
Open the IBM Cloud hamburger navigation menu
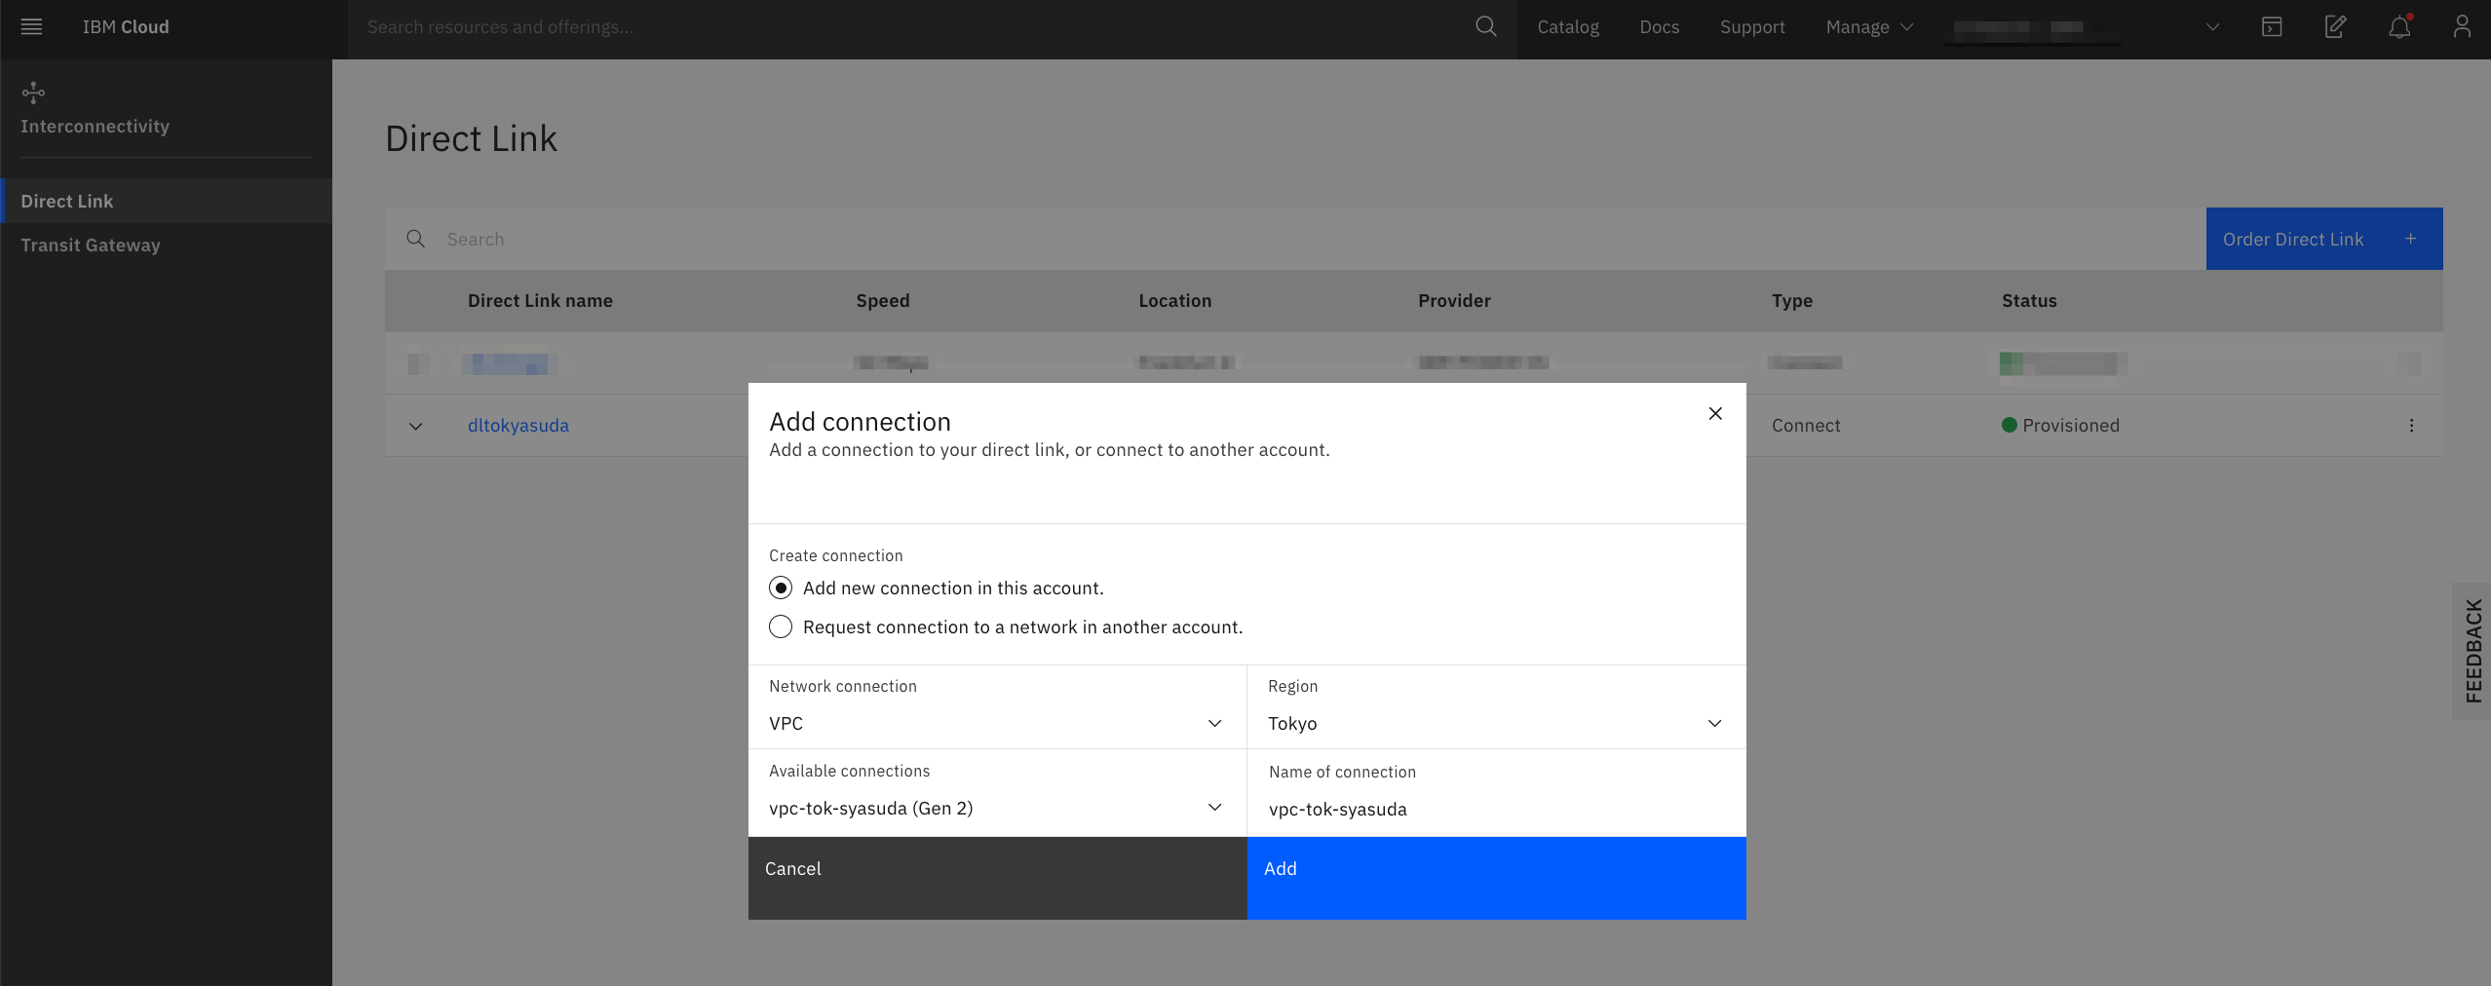[31, 27]
